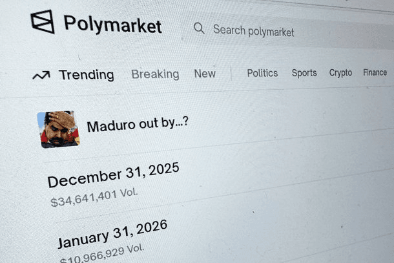
Task: Select the Crypto category
Action: click(x=340, y=73)
